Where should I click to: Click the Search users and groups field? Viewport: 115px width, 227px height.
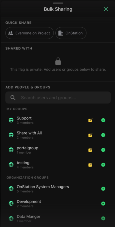coord(58,97)
